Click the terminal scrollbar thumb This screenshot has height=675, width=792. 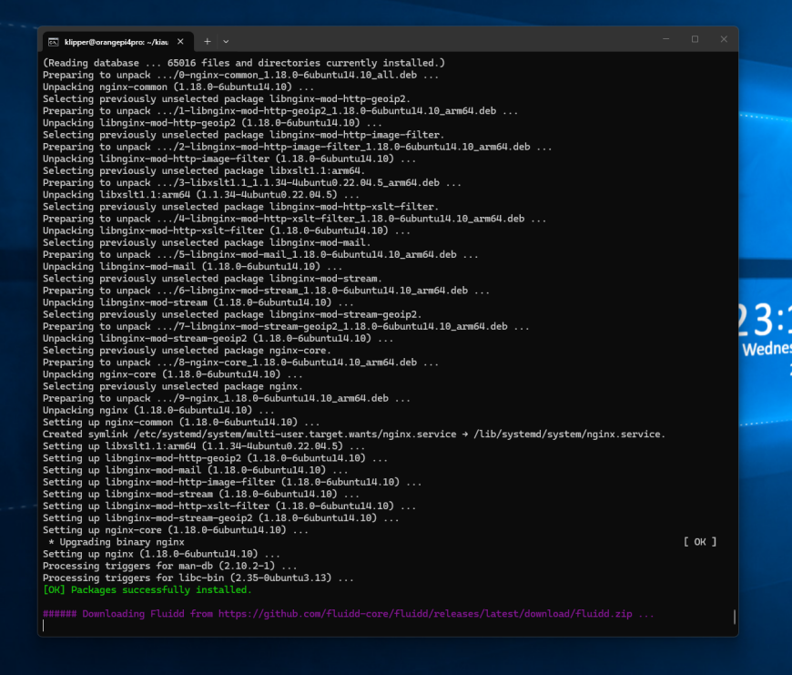(x=735, y=617)
